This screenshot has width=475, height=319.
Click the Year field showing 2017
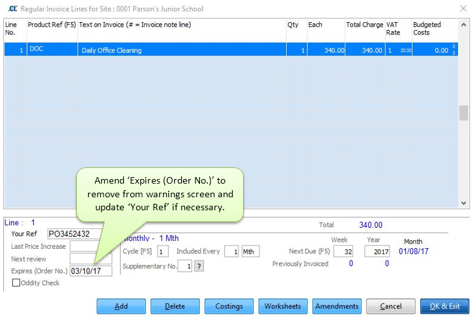click(377, 251)
